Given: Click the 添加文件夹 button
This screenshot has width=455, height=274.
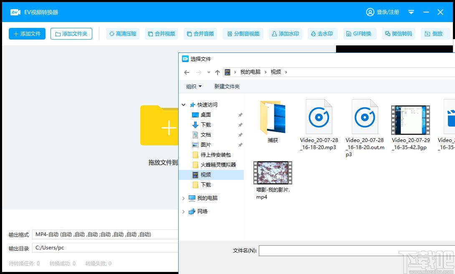Looking at the screenshot, I should tap(71, 34).
